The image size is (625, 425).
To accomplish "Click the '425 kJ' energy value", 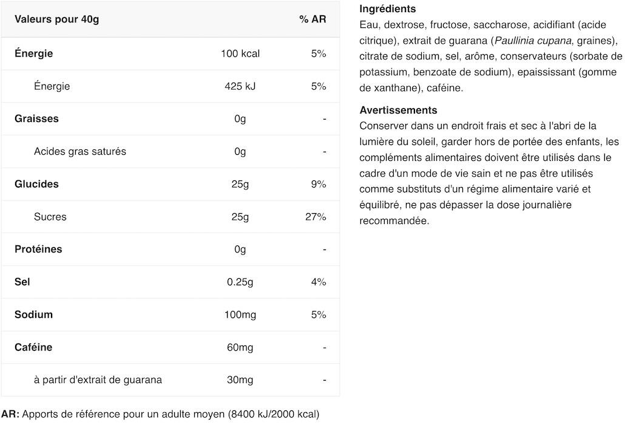I will pos(240,86).
